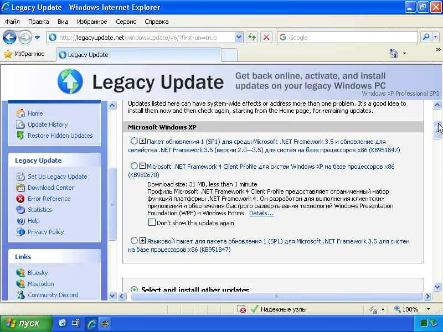Click the blocked popup status bar icon
Viewport: 443px width, 332px height.
[241, 309]
